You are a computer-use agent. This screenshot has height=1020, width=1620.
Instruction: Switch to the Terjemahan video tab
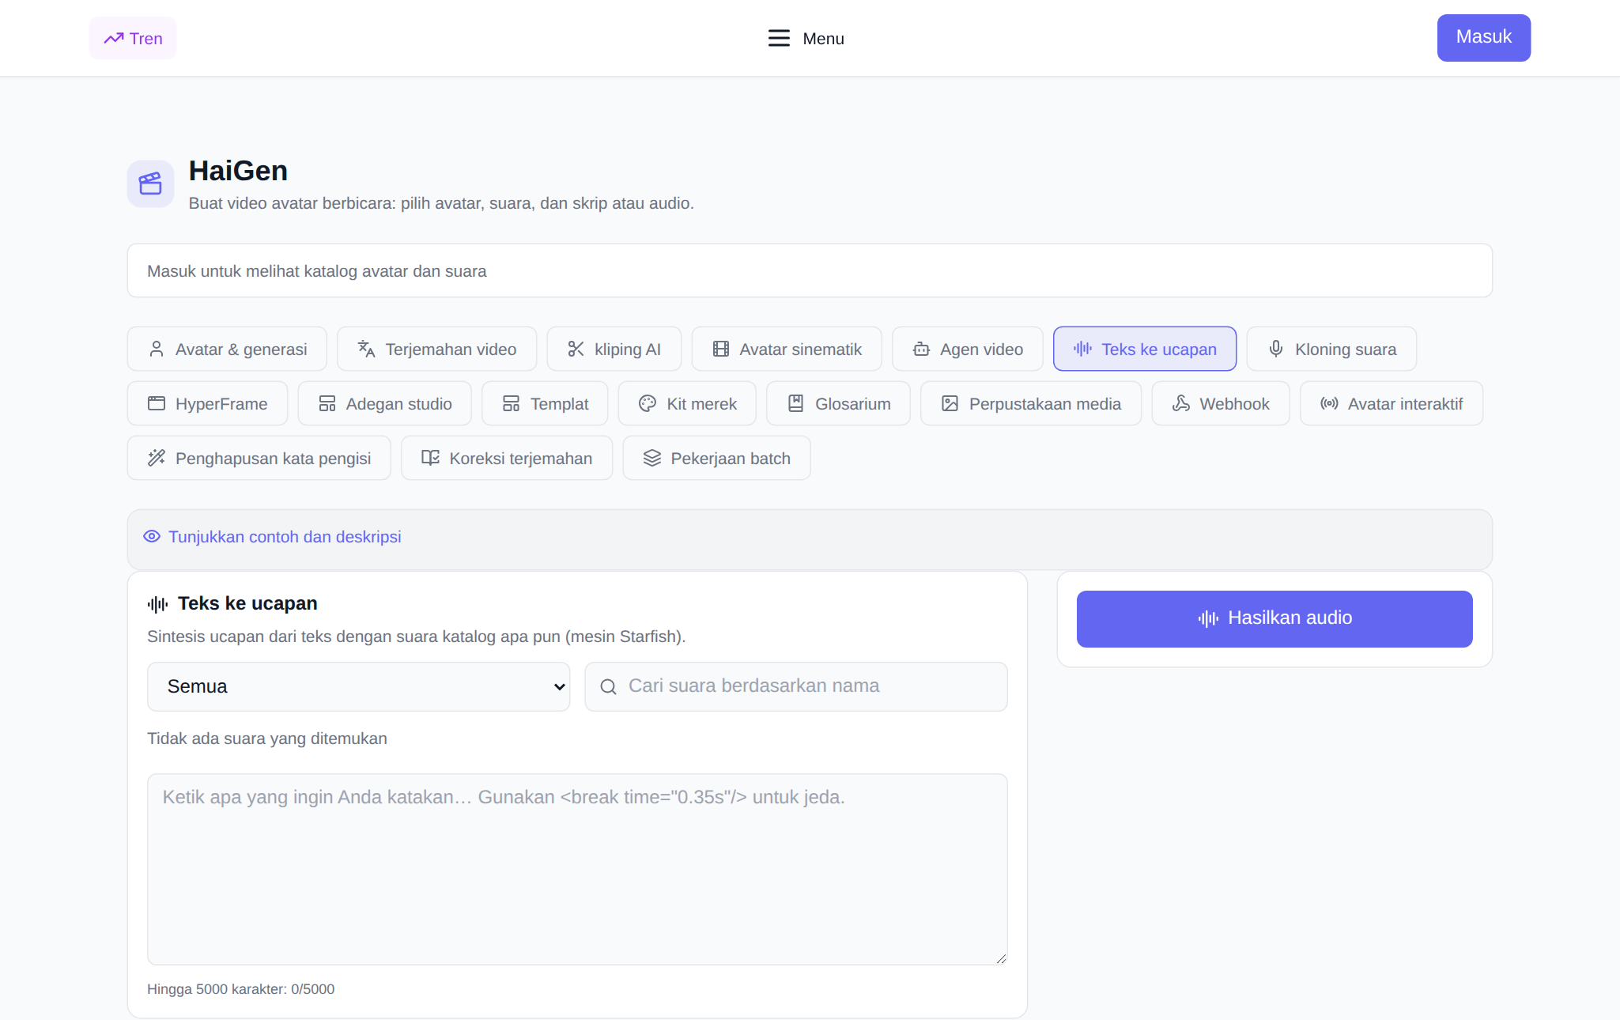click(x=436, y=349)
